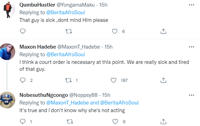
Task: Open more options on QumbuHustler's tweet
Action: pos(191,5)
